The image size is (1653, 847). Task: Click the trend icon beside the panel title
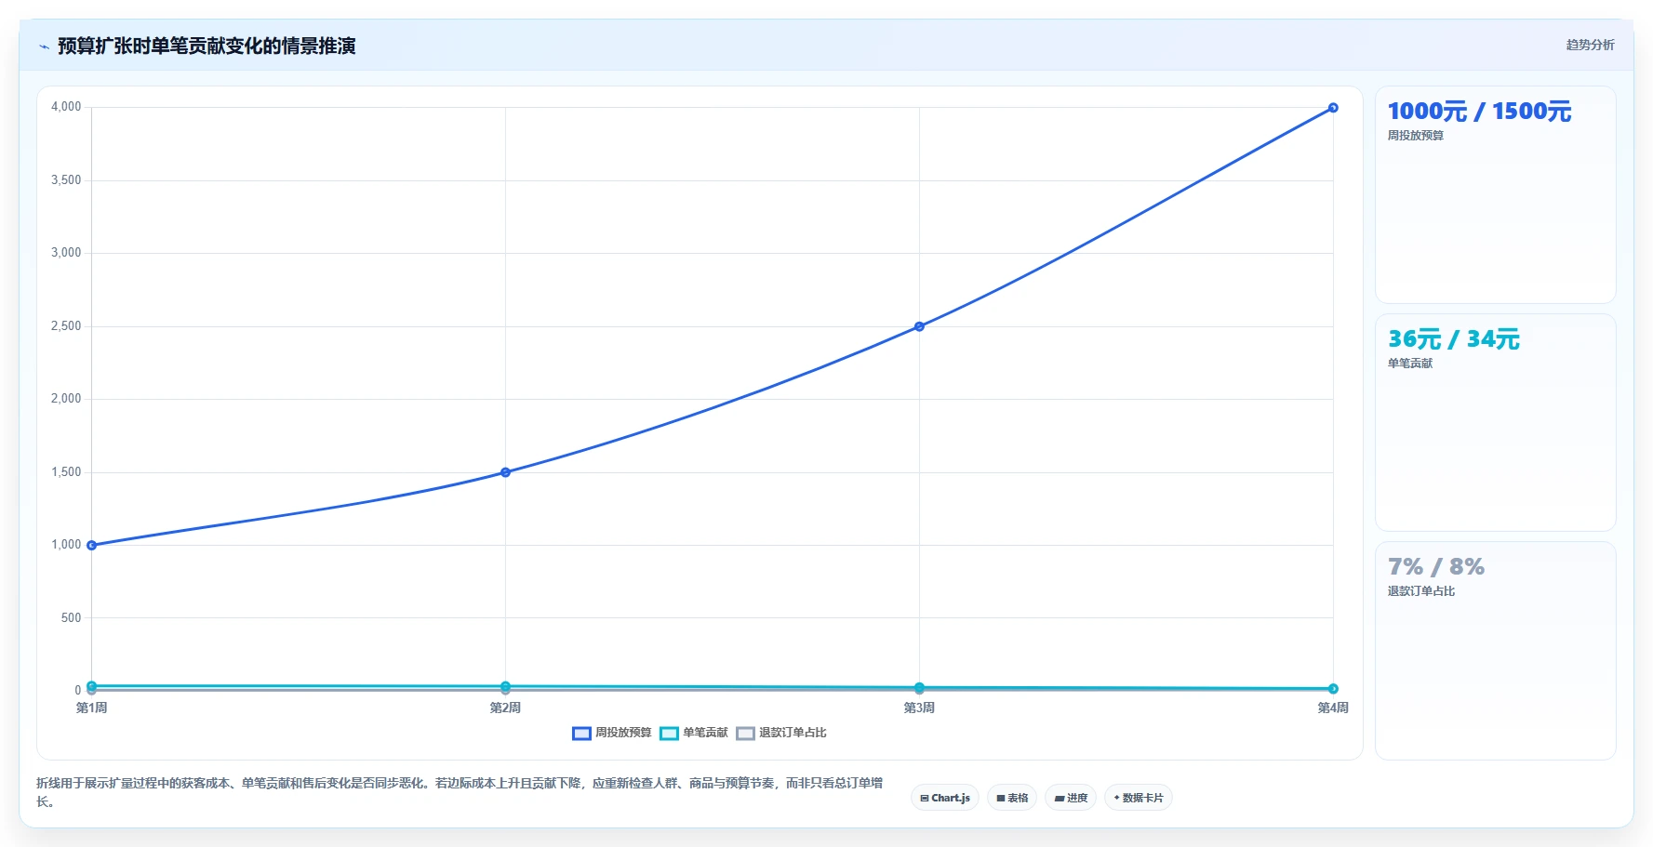click(44, 46)
